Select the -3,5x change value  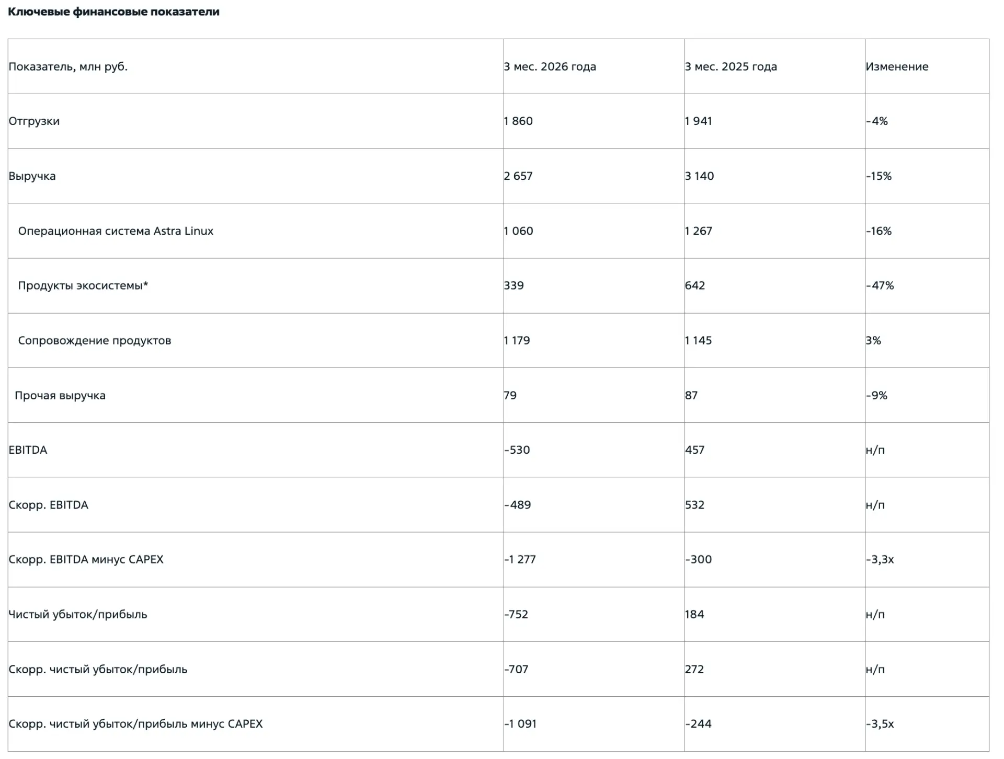[x=880, y=724]
